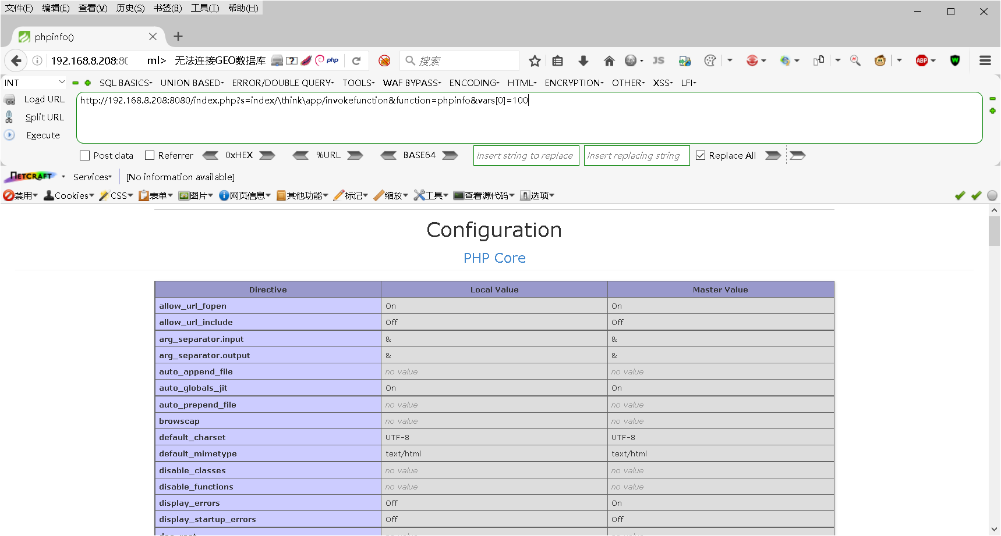This screenshot has width=1001, height=536.
Task: Click the Split URL icon in HackBar
Action: click(10, 117)
